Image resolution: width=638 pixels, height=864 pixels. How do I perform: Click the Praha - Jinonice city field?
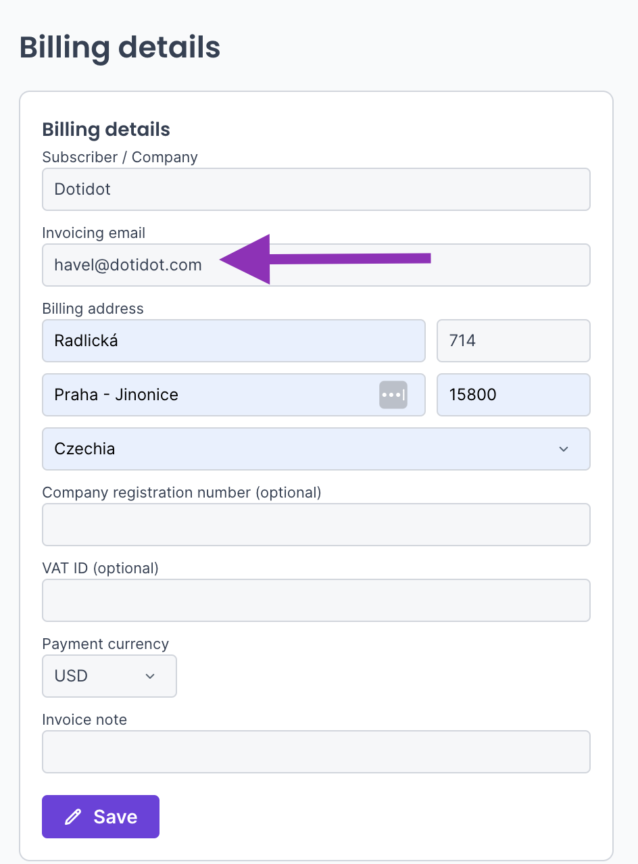point(234,395)
